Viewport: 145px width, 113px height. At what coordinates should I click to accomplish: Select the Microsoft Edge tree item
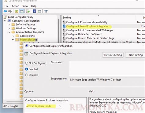point(28,40)
